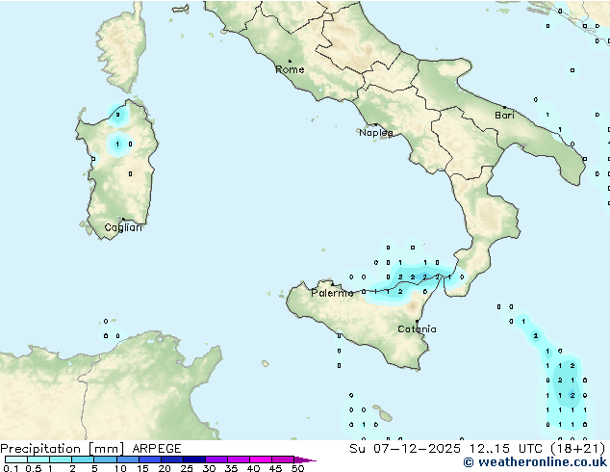
Task: Click the value 1 over central Sardinia
Action: click(x=117, y=144)
